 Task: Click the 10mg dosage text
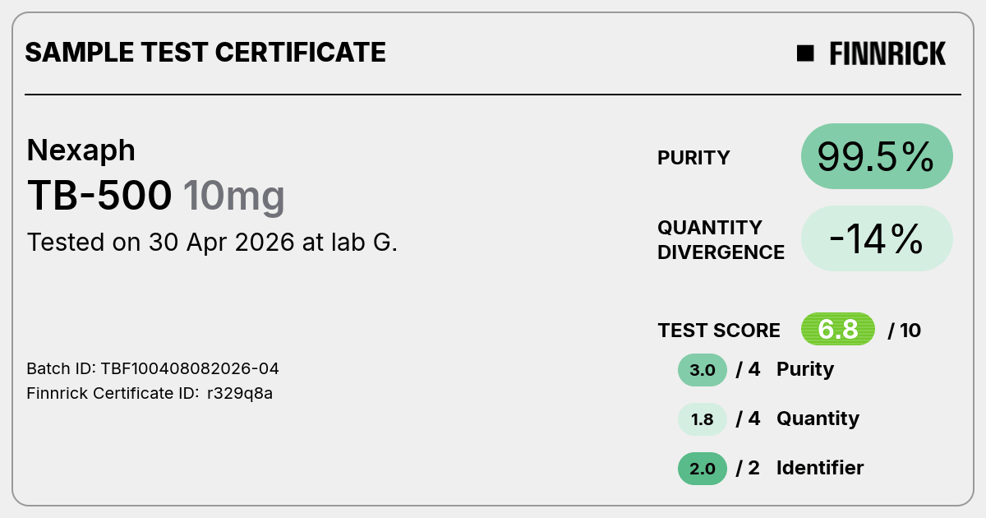point(234,197)
